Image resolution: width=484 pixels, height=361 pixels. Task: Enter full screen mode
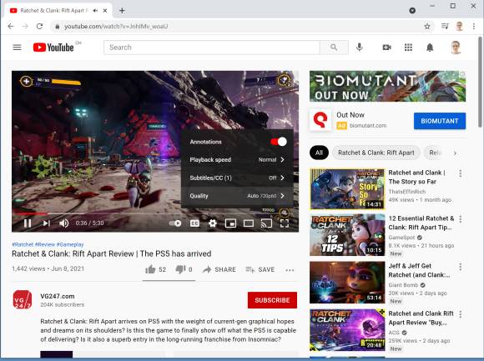285,223
